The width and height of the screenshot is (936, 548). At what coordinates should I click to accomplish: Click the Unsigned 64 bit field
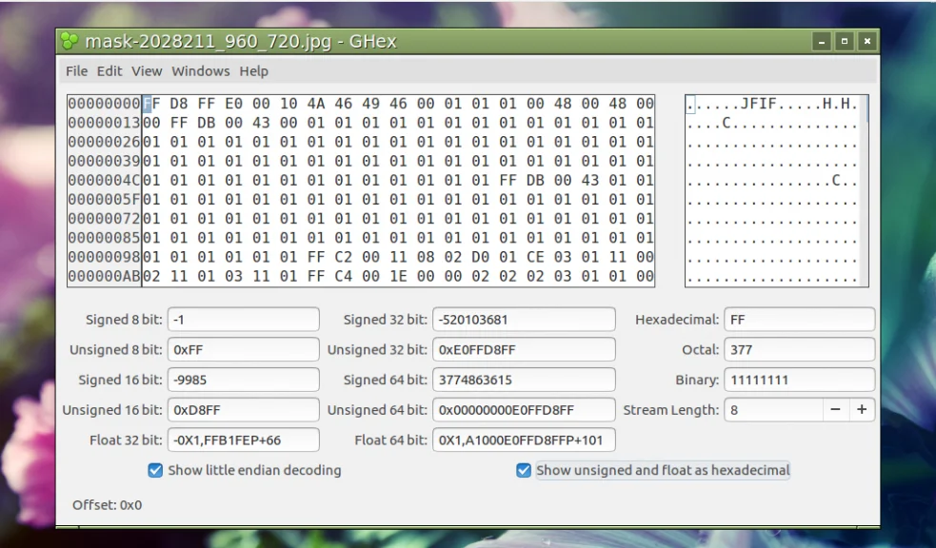click(x=524, y=410)
